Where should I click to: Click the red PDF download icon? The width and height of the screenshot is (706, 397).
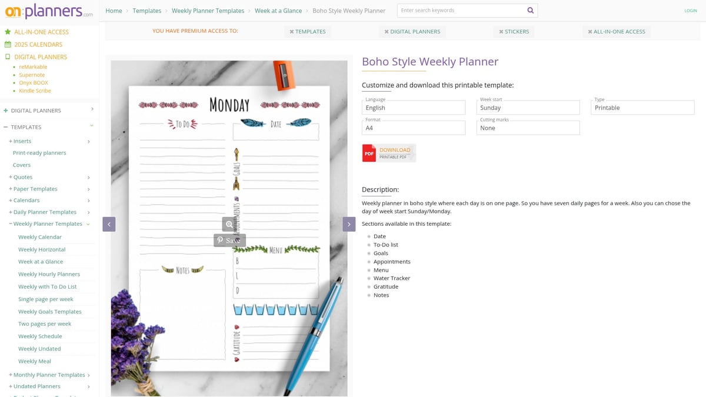point(369,153)
